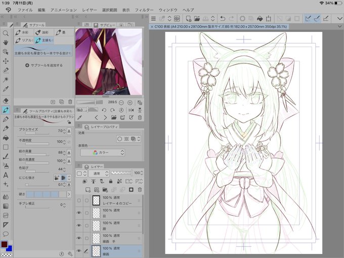This screenshot has height=258, width=344.
Task: Adjust the layer opacity 100 stepper
Action: (142, 173)
